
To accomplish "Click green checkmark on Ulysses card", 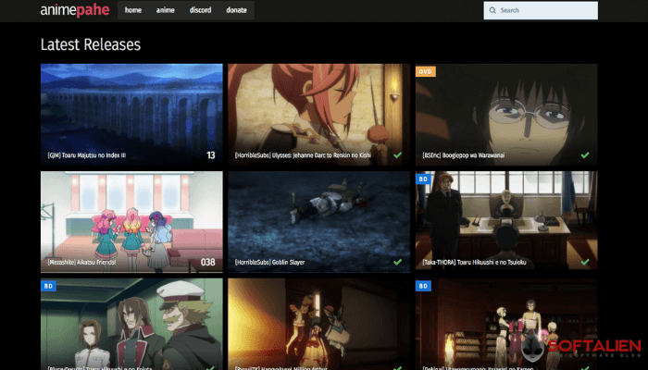I will click(x=397, y=155).
